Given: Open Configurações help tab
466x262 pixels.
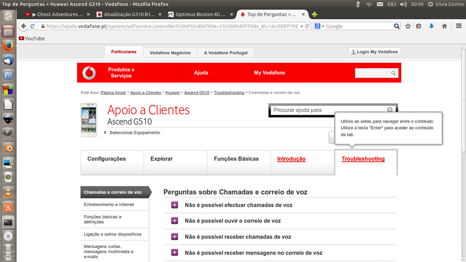Looking at the screenshot, I should (112, 162).
